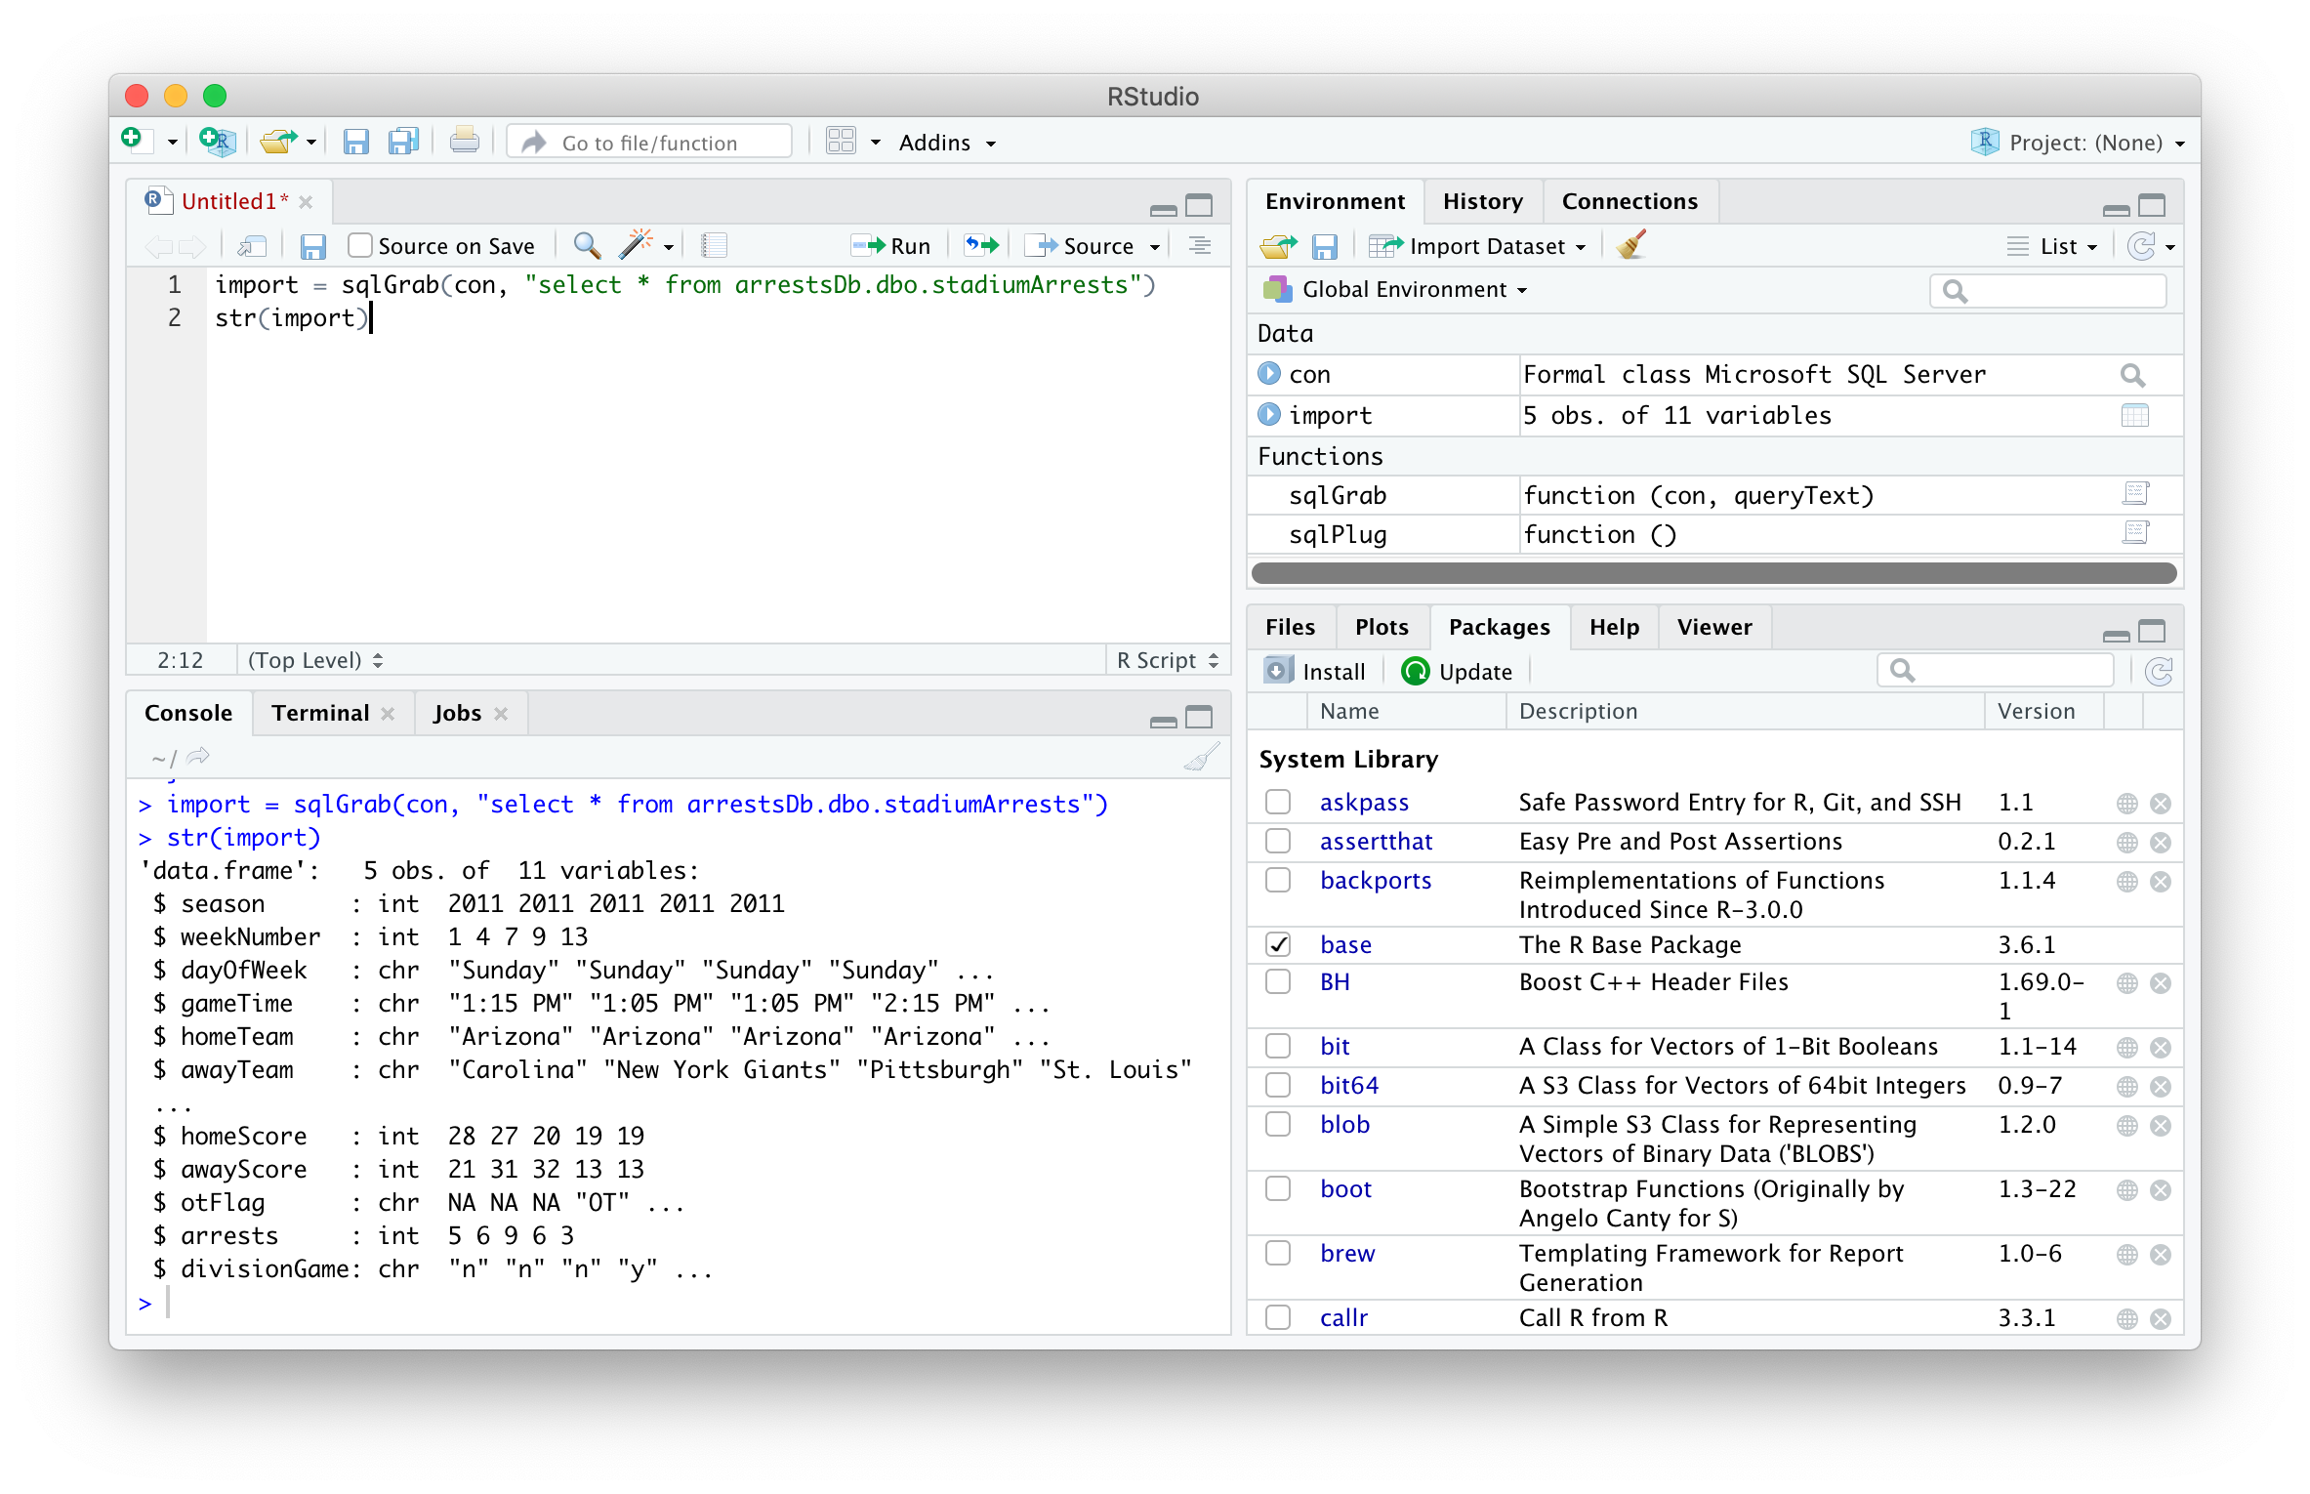Switch to the Terminal tab
The image size is (2310, 1494).
tap(320, 713)
